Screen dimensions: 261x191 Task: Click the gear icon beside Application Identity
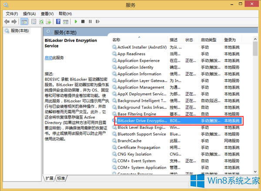(114, 67)
